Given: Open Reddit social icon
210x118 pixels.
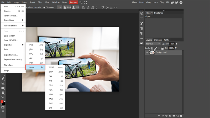Looking at the screenshot, I should click(172, 2).
